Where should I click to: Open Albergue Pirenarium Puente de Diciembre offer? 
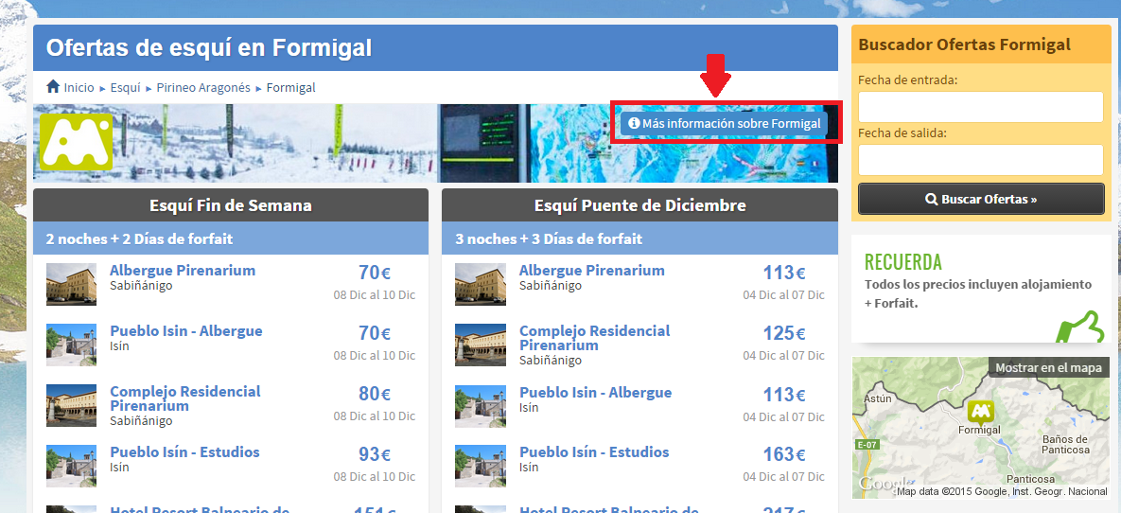592,271
